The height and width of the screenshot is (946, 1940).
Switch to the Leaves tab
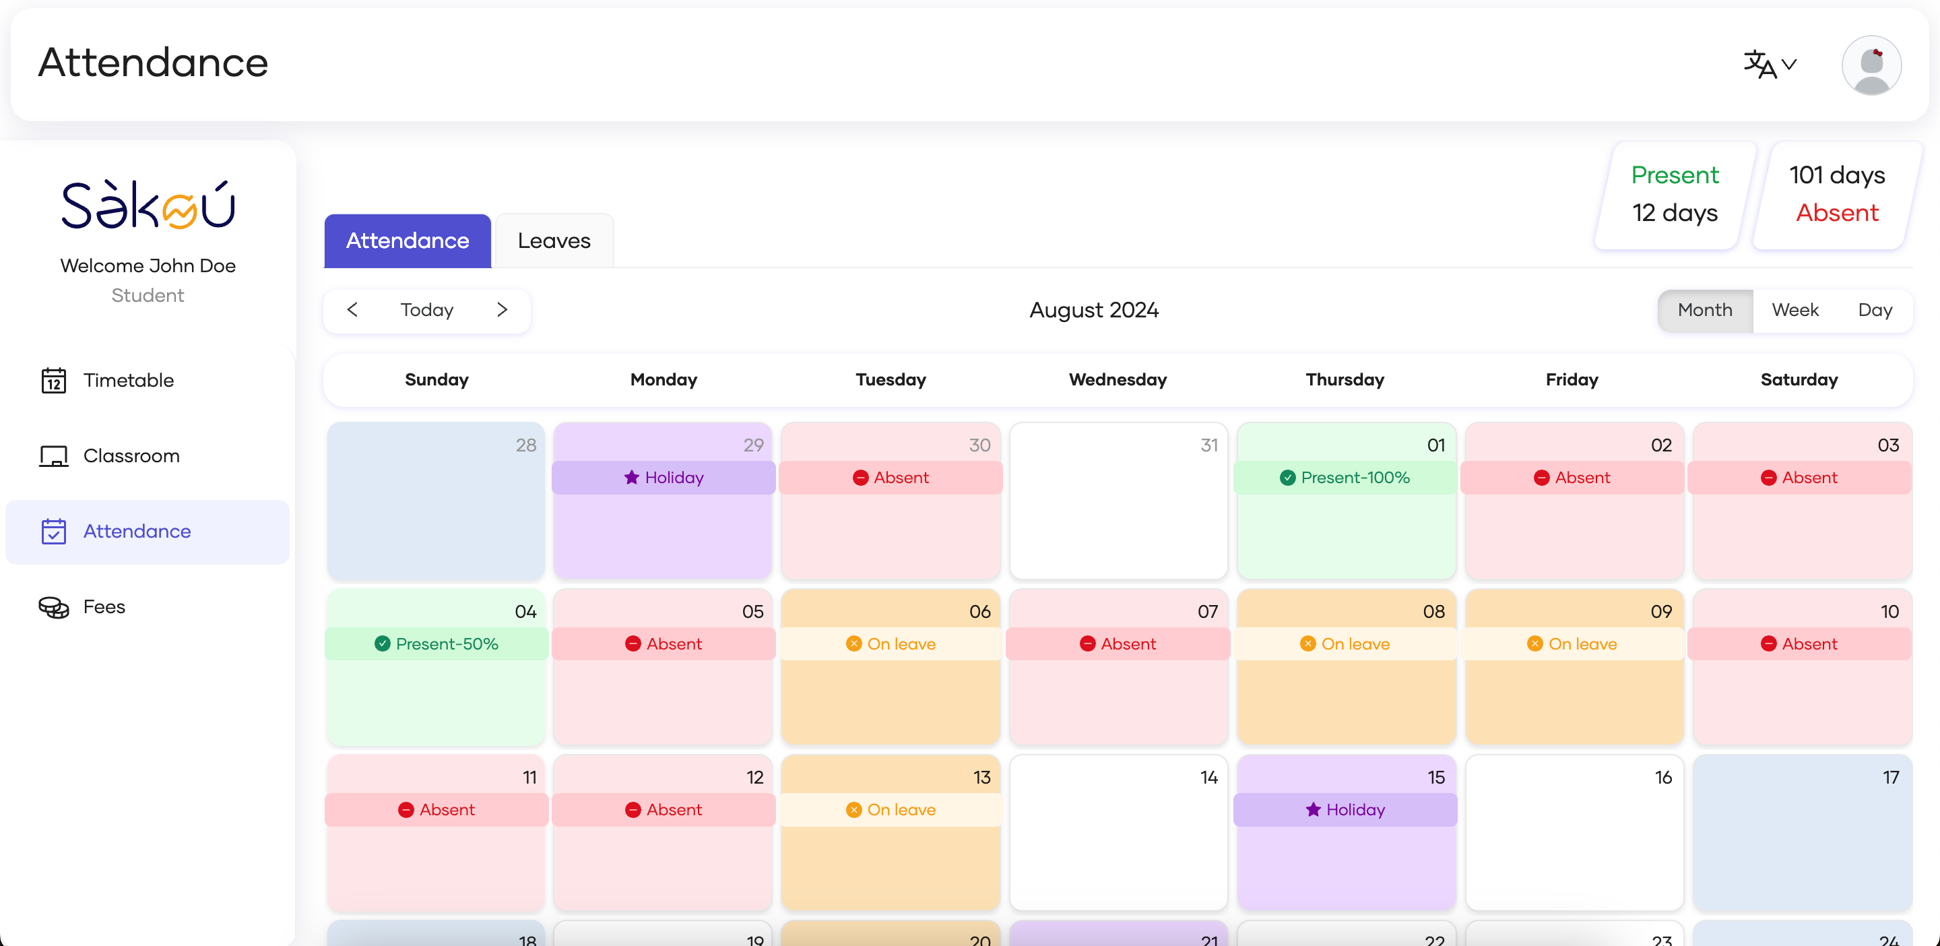[x=554, y=241]
